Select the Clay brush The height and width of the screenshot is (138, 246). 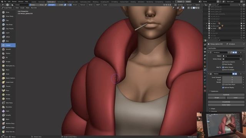pyautogui.click(x=8, y=20)
